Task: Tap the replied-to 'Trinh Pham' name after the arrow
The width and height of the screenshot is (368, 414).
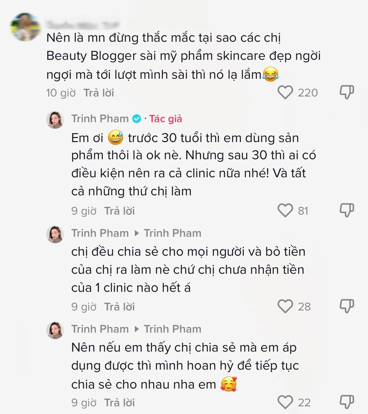Action: point(172,233)
